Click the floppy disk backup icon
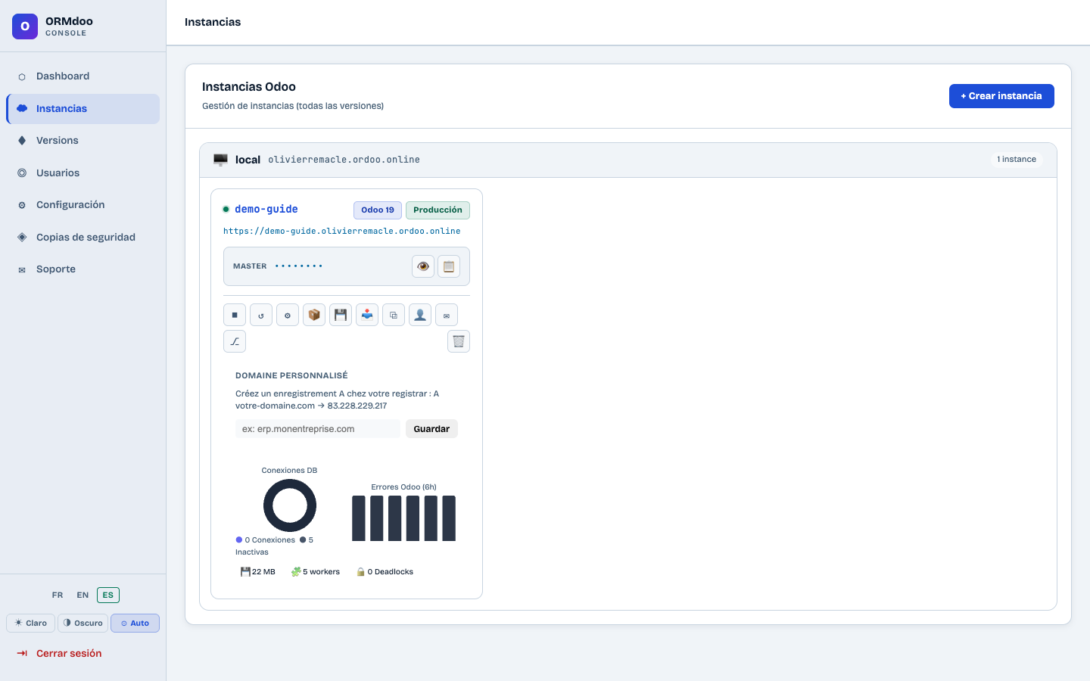 point(341,315)
